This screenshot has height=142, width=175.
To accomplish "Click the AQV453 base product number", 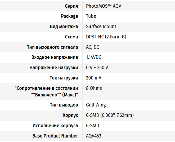I will pos(93,136).
